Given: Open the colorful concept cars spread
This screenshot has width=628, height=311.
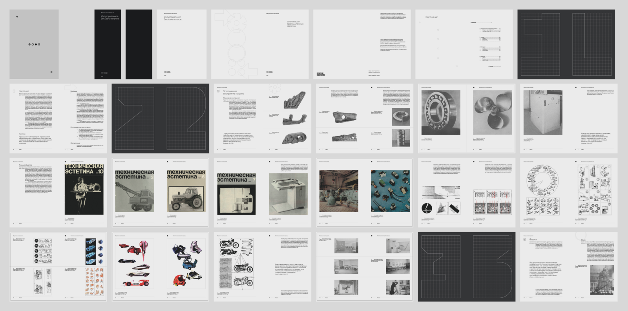Looking at the screenshot, I should tap(160, 267).
